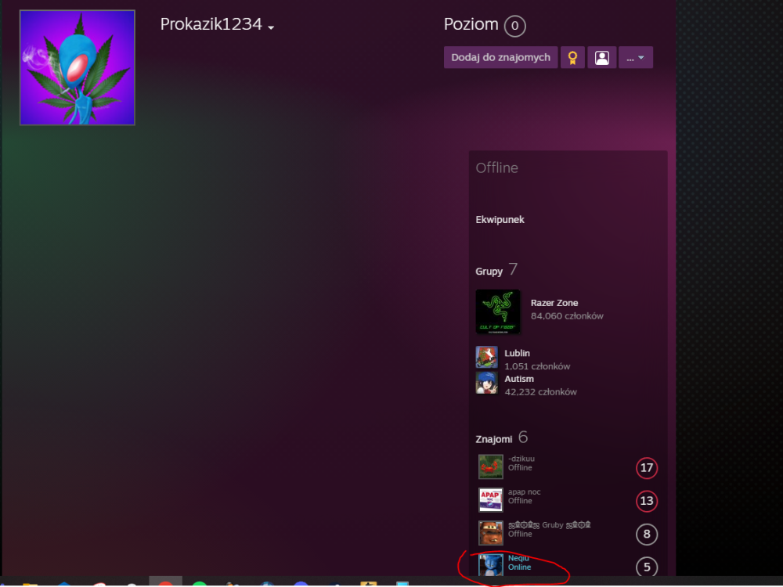Click the yellow award ribbon icon

(572, 57)
